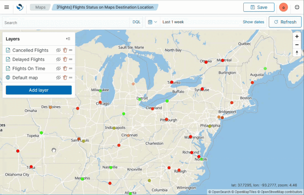Delete the Default map layer
The width and height of the screenshot is (304, 195).
coord(65,77)
